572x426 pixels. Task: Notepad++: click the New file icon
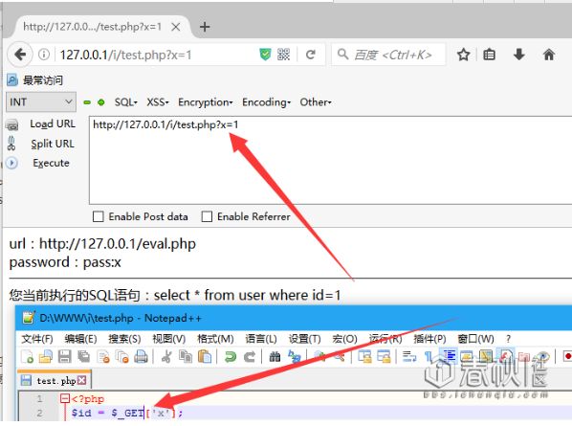(28, 357)
